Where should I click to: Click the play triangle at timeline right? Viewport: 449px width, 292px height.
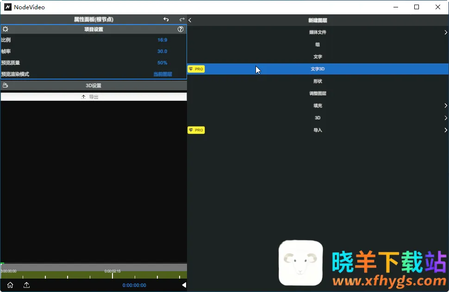click(184, 285)
